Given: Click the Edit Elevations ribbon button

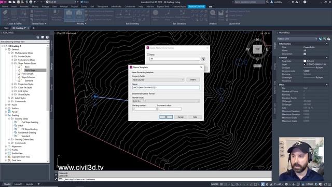Looking at the screenshot, I should pos(79,15).
